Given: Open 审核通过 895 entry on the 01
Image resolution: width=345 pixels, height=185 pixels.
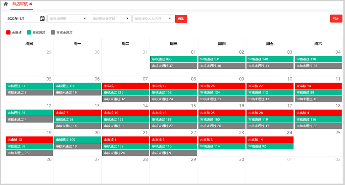Looking at the screenshot, I should [173, 59].
